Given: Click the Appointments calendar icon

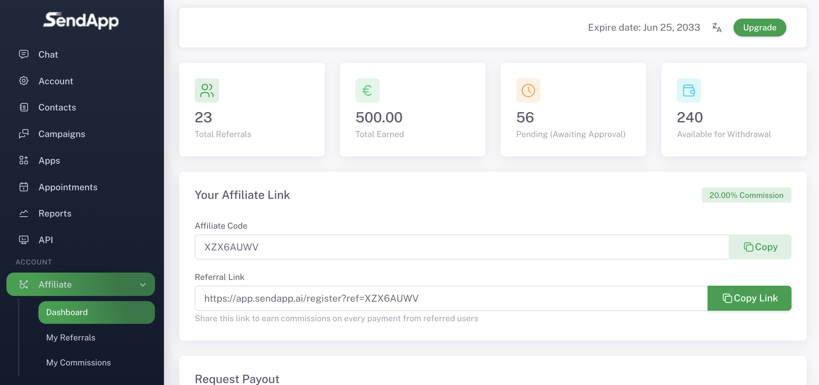Looking at the screenshot, I should tap(24, 187).
